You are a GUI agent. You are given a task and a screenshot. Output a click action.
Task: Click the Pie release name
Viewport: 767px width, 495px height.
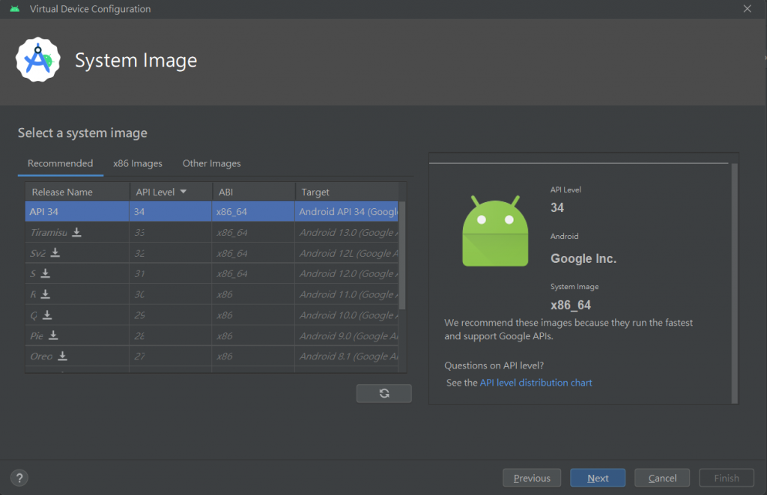coord(37,335)
